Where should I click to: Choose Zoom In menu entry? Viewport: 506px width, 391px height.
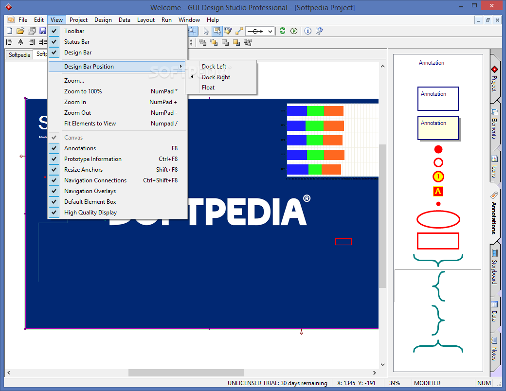pos(118,102)
